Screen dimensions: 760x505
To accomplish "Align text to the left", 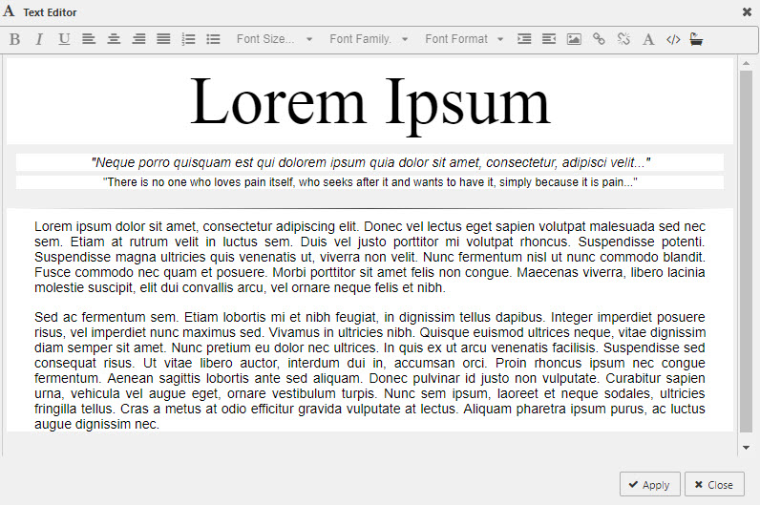I will (89, 39).
